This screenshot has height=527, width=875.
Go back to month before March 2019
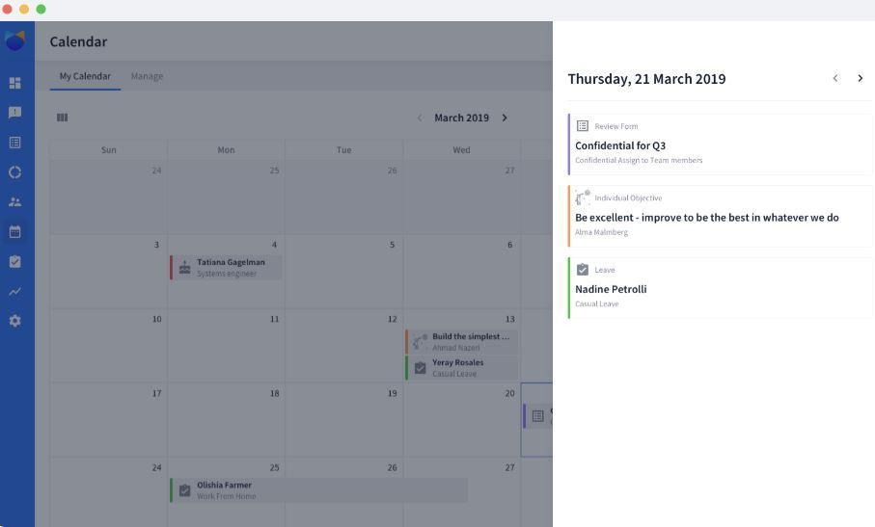420,118
